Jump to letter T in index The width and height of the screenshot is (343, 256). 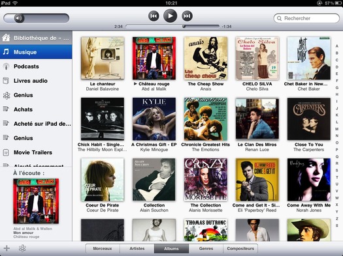tap(337, 177)
